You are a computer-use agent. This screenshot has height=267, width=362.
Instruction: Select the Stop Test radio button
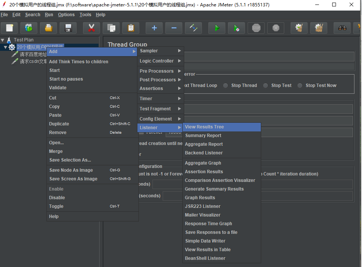[x=265, y=85]
